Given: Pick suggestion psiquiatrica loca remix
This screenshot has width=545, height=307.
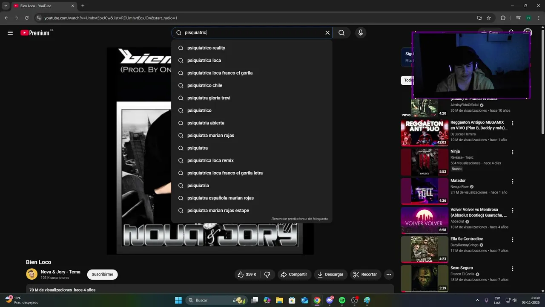Looking at the screenshot, I should click(252, 160).
